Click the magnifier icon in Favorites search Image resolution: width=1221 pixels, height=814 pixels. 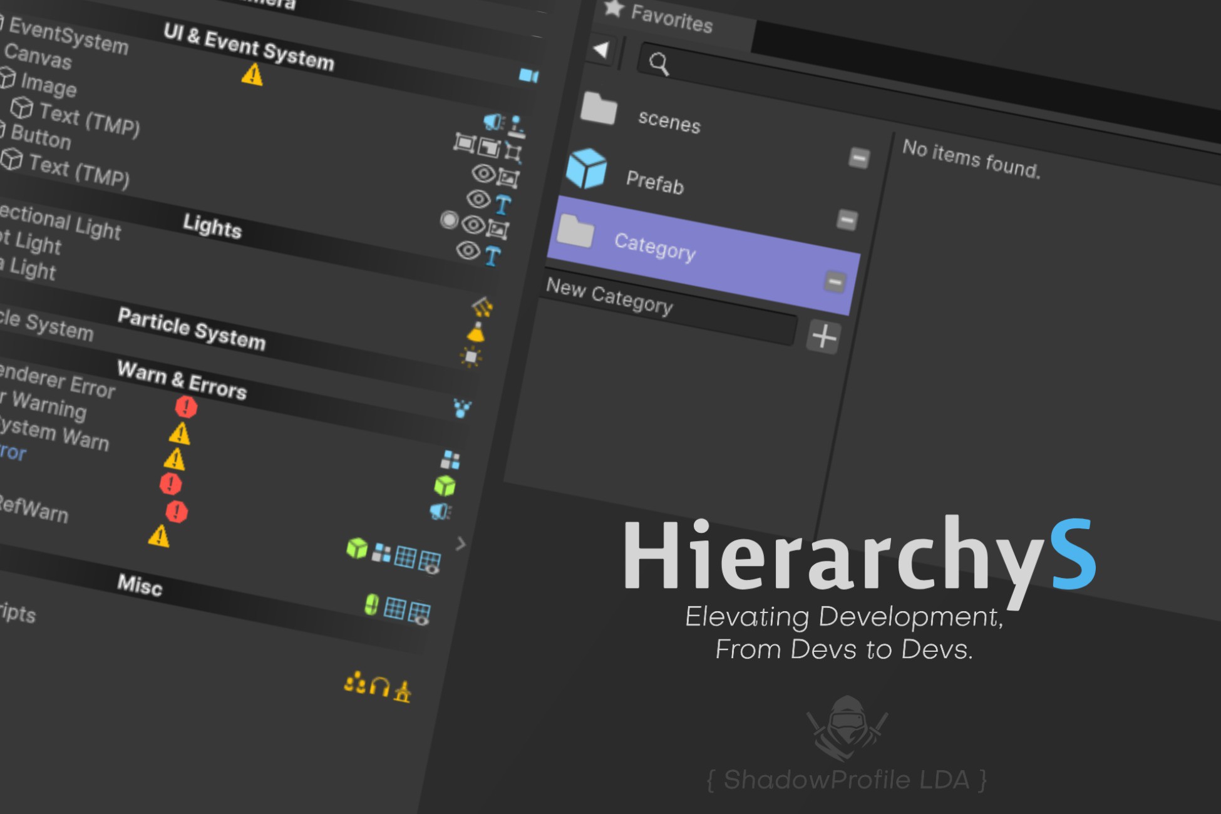659,63
